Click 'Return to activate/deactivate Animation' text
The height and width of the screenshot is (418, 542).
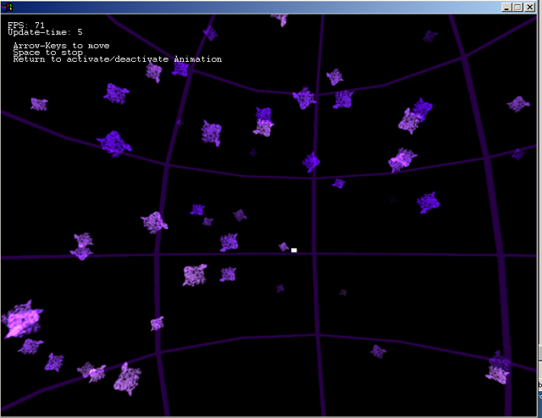point(118,59)
